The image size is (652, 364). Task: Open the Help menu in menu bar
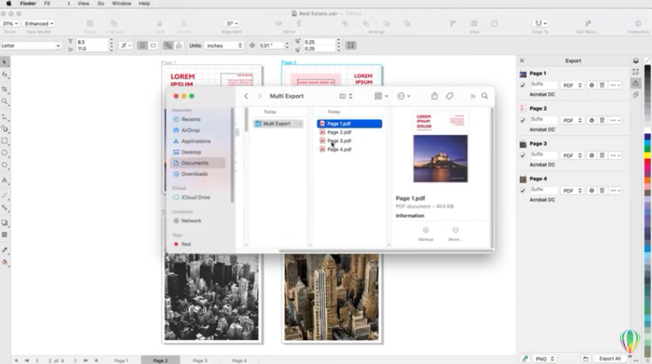coord(145,4)
